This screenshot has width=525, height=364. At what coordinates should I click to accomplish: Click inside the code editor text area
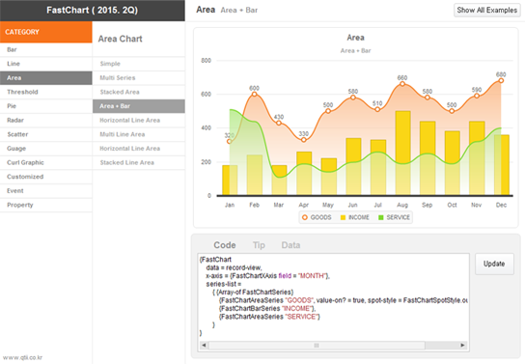(x=333, y=296)
